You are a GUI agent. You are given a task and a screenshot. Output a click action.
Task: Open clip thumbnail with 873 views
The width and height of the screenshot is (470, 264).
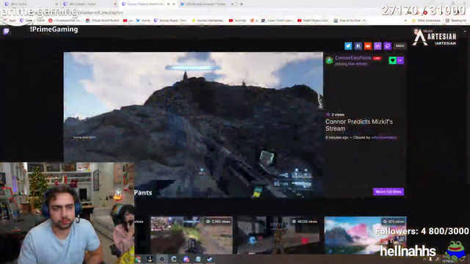pos(365,235)
